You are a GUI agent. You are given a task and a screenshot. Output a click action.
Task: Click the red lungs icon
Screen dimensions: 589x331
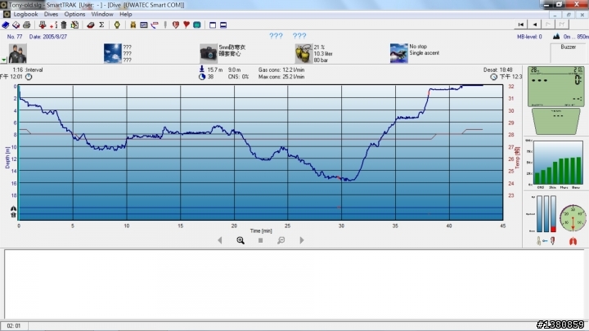coord(573,241)
